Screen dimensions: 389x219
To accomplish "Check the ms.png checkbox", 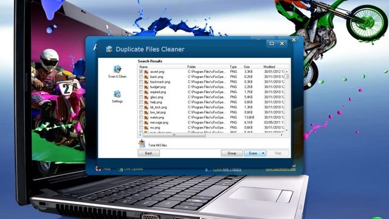I will (x=141, y=127).
